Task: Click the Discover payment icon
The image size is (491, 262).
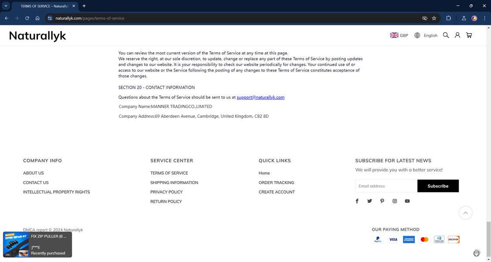Action: point(453,239)
